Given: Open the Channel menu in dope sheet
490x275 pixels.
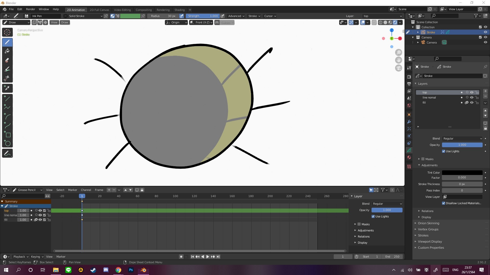Looking at the screenshot, I should click(86, 190).
